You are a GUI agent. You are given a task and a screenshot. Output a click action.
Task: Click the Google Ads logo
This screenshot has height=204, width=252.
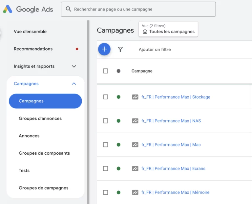28,9
